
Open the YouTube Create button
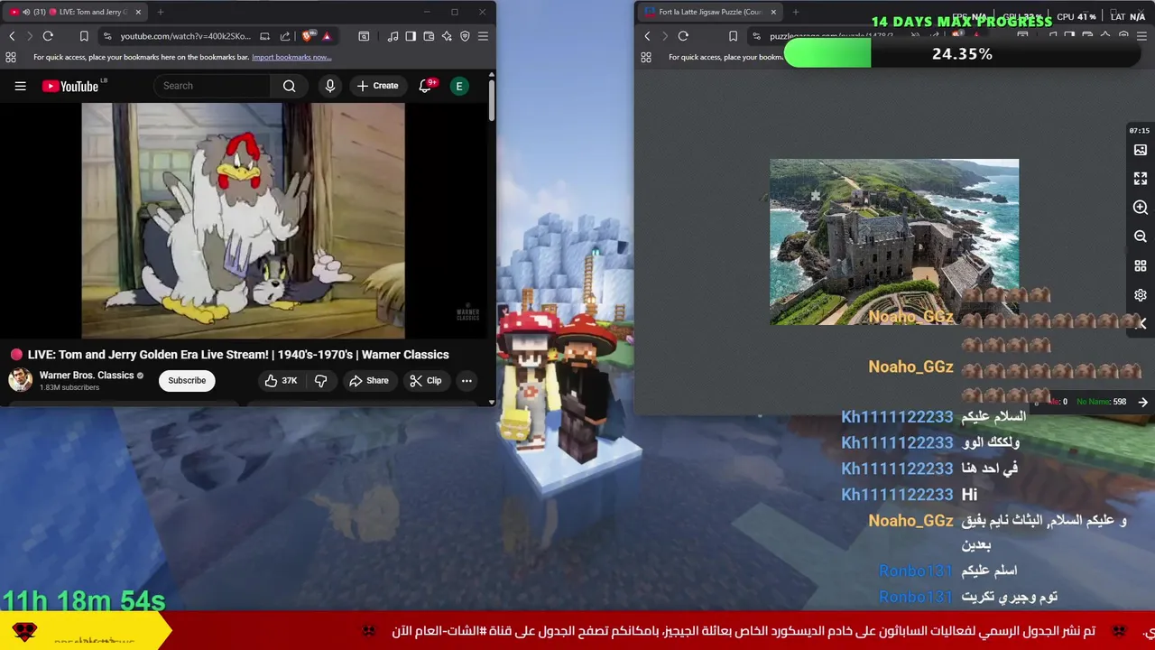coord(377,86)
